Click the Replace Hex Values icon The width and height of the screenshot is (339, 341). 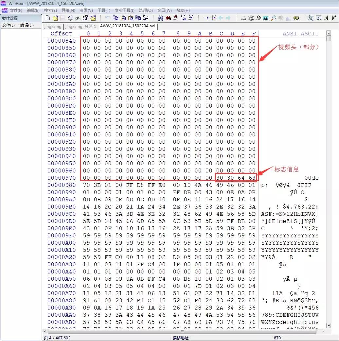(191, 18)
